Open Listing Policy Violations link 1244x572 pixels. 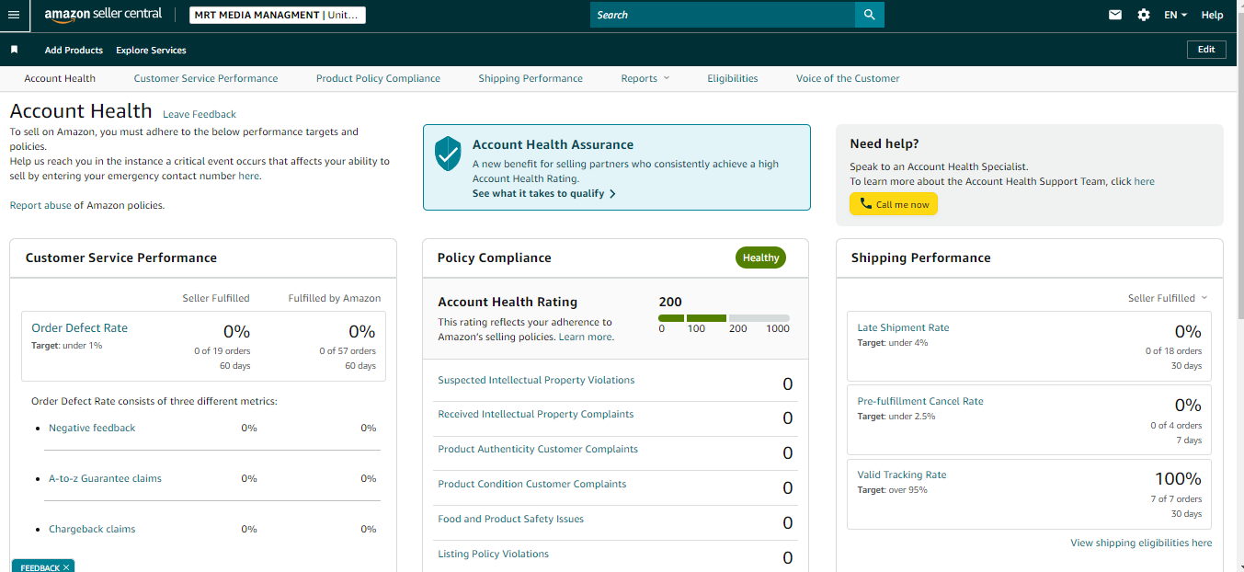coord(493,554)
